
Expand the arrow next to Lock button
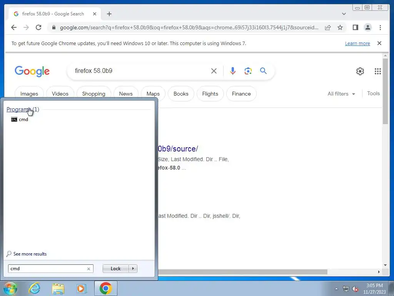coord(133,269)
